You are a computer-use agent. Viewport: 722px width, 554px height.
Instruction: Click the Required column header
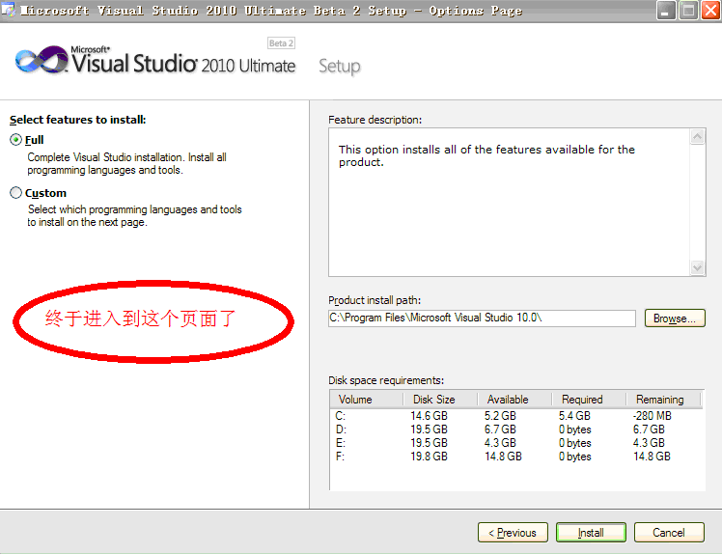pyautogui.click(x=589, y=400)
